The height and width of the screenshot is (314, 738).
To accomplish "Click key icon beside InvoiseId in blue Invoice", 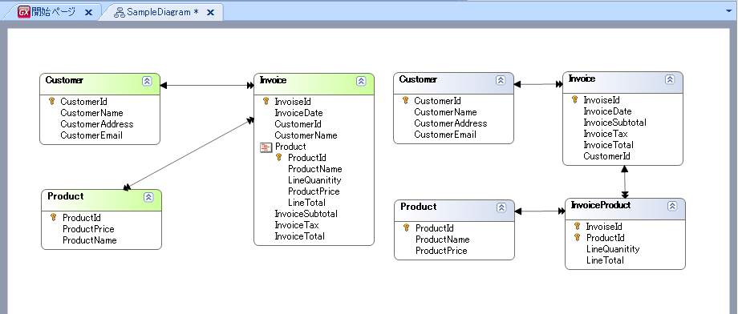I will 575,99.
